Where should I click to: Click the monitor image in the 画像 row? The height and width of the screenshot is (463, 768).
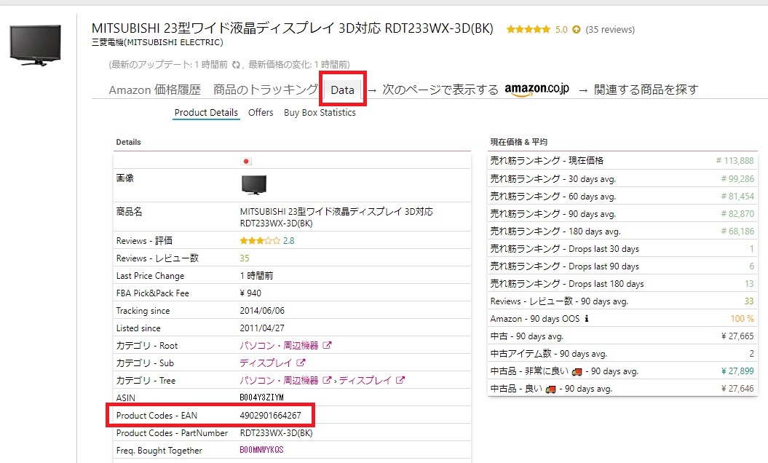point(254,185)
